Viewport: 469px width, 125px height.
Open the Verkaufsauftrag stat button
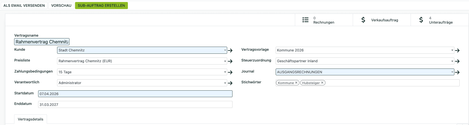click(x=382, y=20)
